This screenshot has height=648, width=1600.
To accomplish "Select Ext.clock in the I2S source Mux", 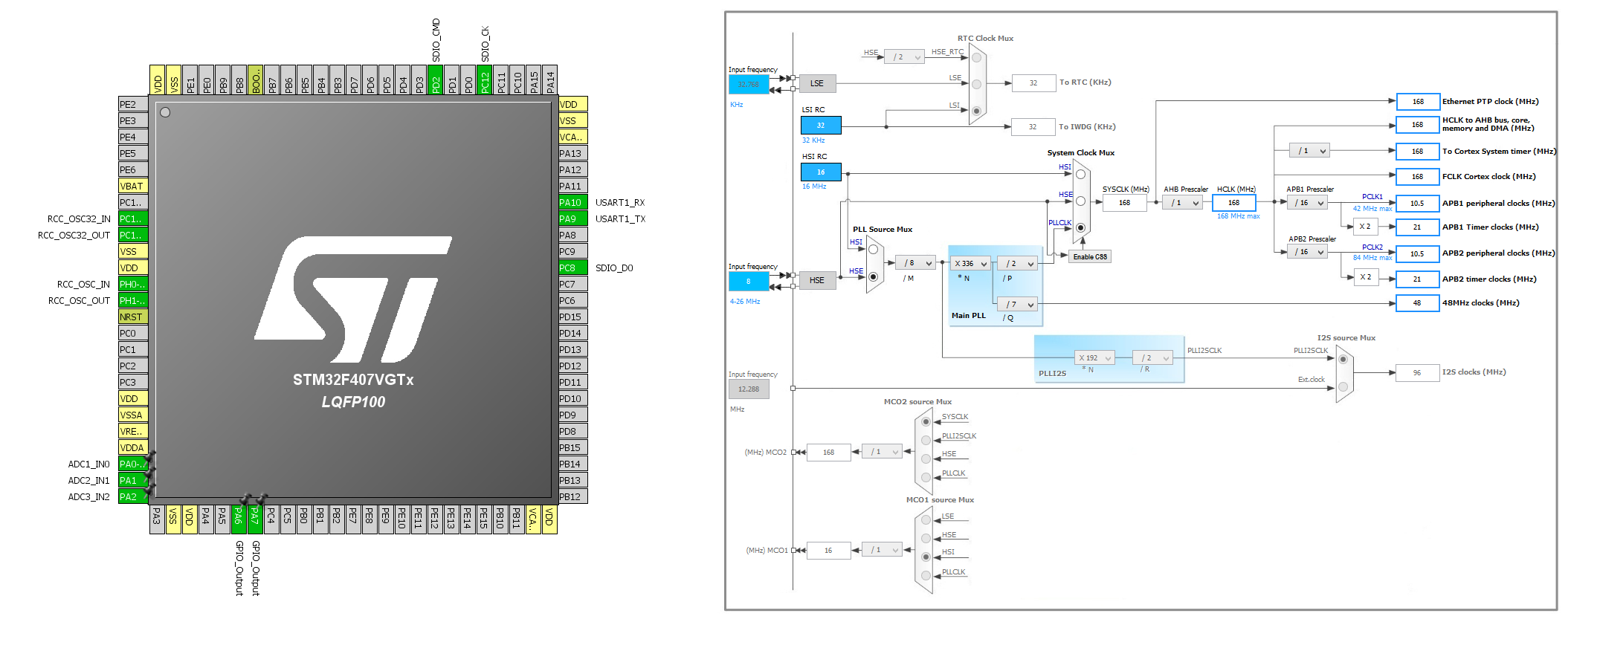I will pos(1343,386).
